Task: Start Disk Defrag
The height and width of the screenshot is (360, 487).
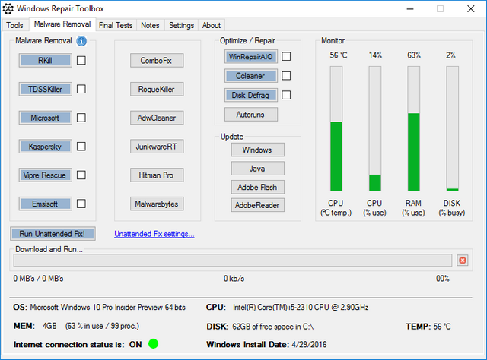Action: (x=251, y=95)
